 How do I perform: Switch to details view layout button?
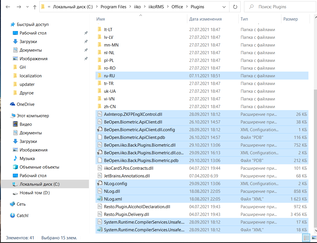(306, 238)
